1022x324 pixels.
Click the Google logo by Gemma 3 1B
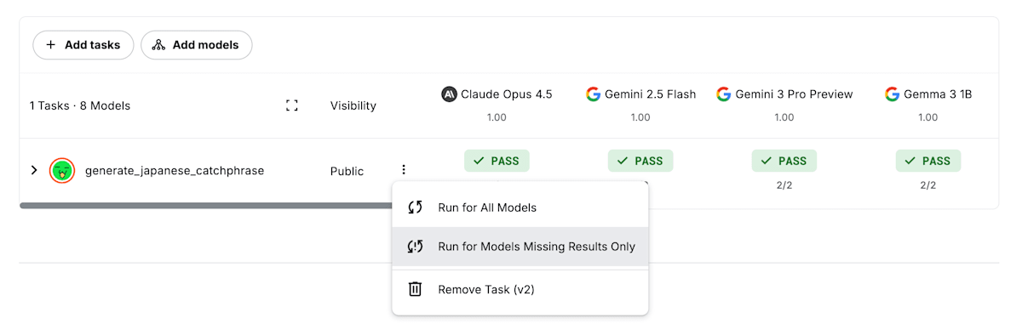(x=893, y=94)
